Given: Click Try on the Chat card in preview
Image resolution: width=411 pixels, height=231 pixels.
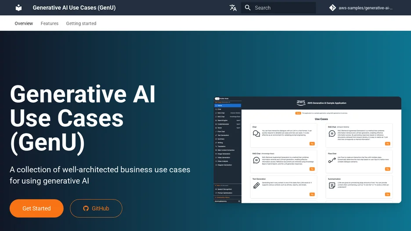Looking at the screenshot, I should coord(312,144).
